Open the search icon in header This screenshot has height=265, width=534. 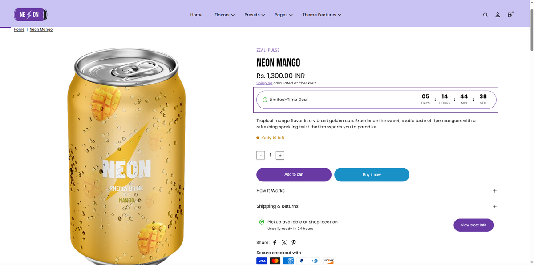pos(485,15)
